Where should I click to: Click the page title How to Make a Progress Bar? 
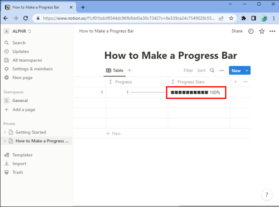point(171,55)
